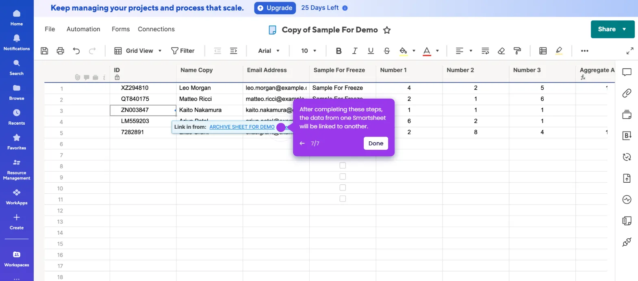Open Recents in sidebar
Screen dimensions: 638x281
(x=17, y=117)
